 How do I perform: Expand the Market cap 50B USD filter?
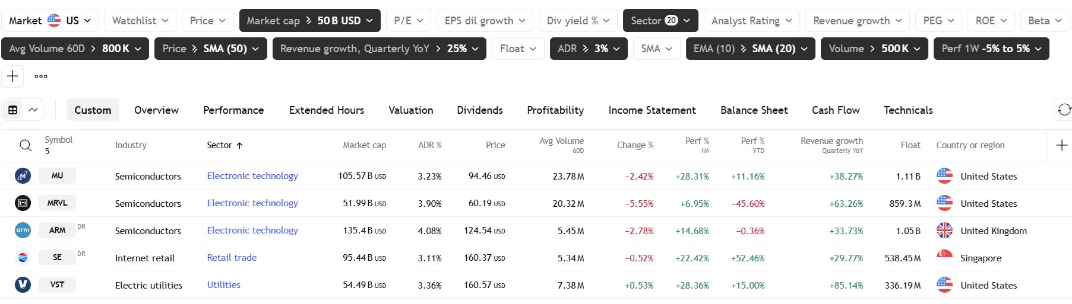click(x=309, y=21)
